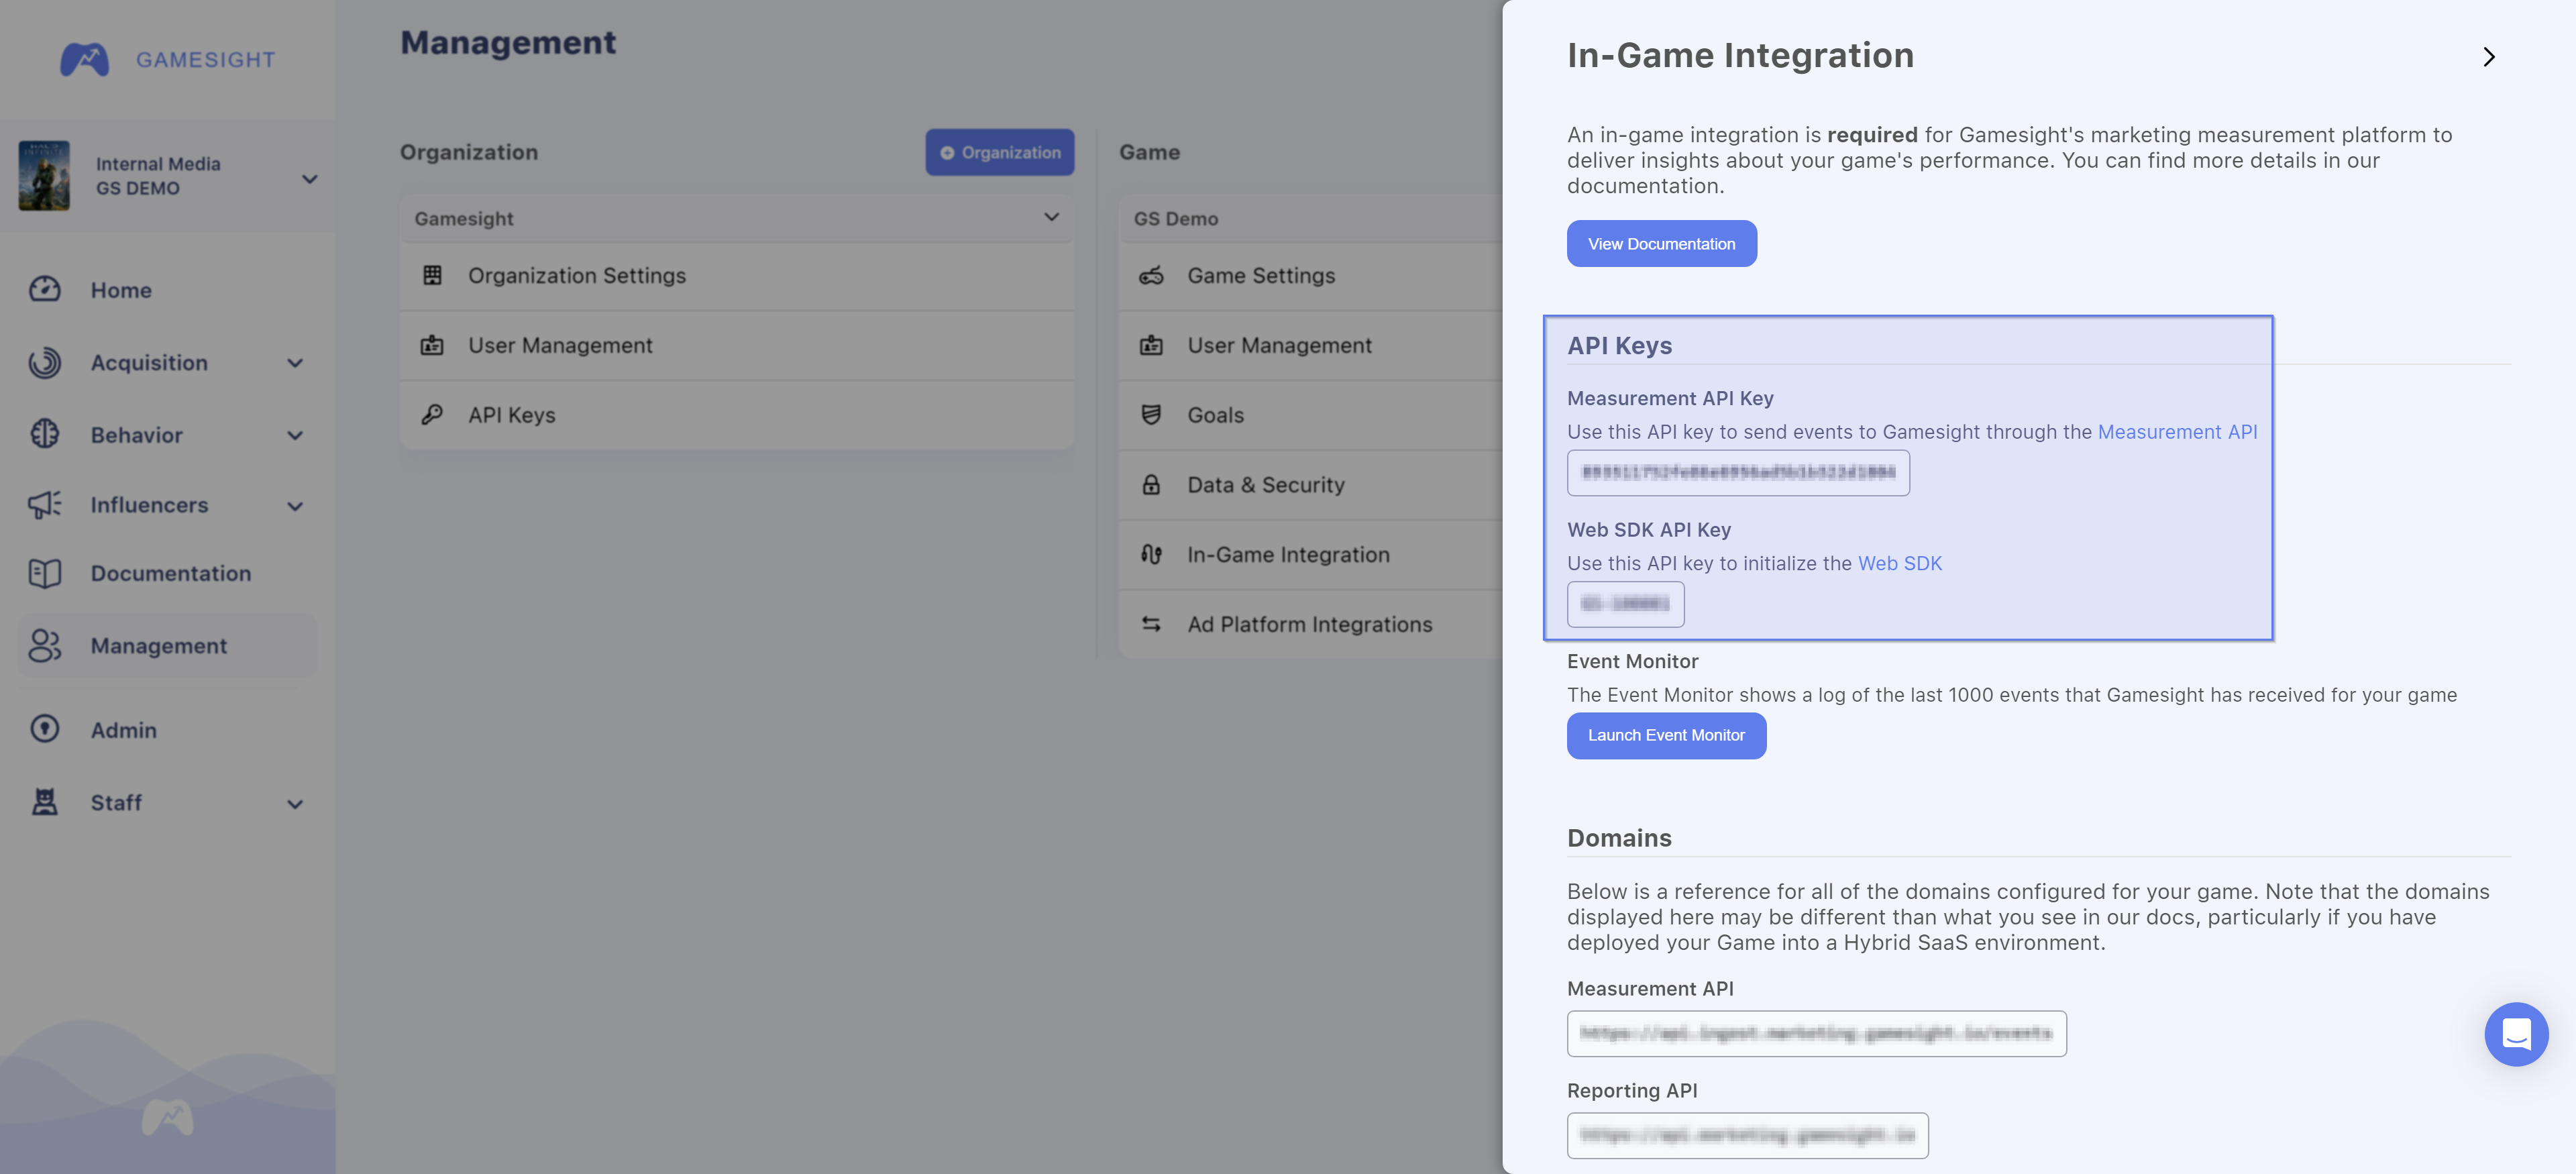Viewport: 2576px width, 1174px height.
Task: Close the In-Game Integration panel arrow
Action: tap(2489, 57)
